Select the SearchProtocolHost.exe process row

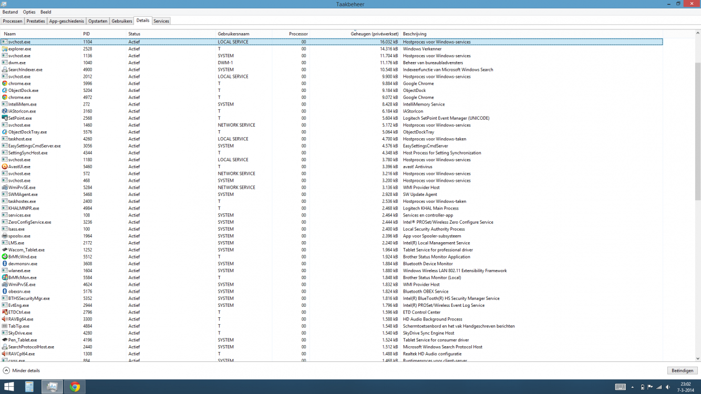coord(332,347)
